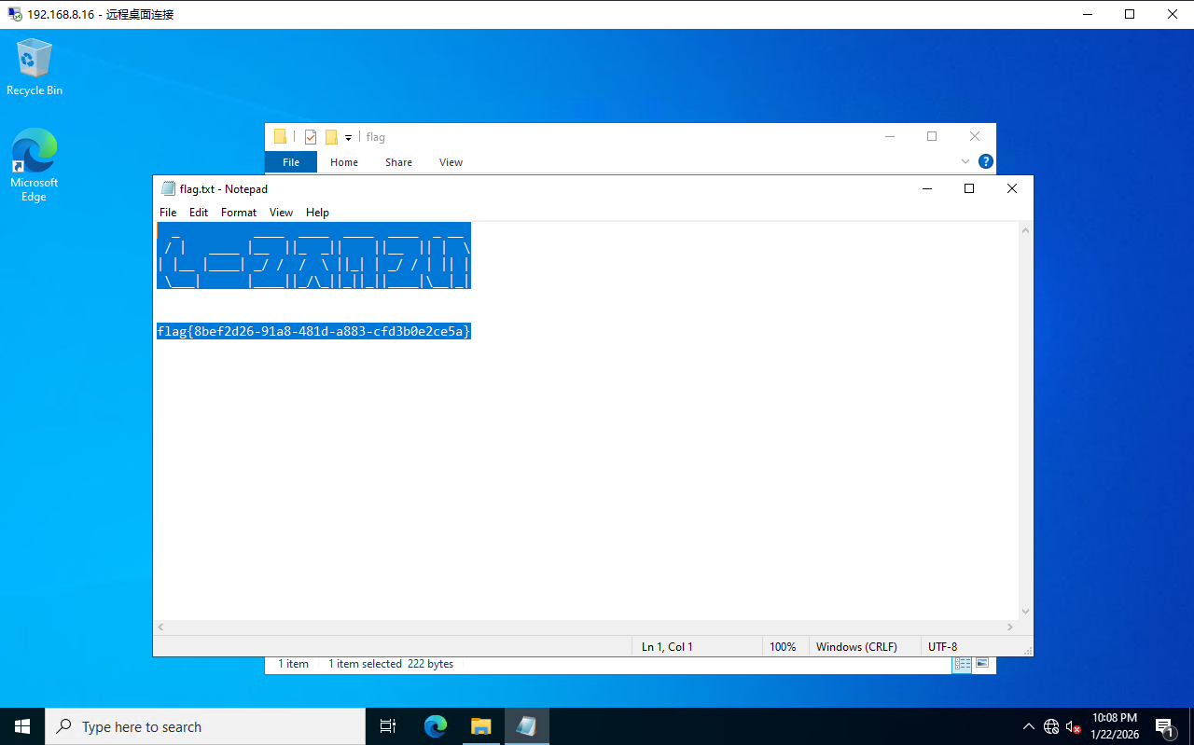
Task: Click the muted volume tray icon
Action: (1073, 726)
